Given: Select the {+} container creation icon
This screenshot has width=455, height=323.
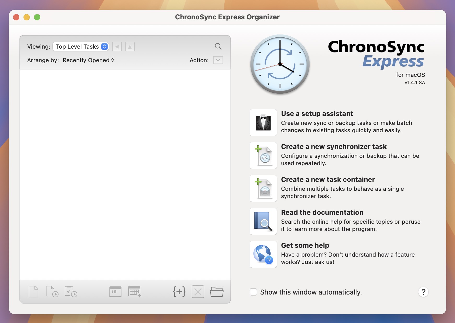Looking at the screenshot, I should [179, 291].
